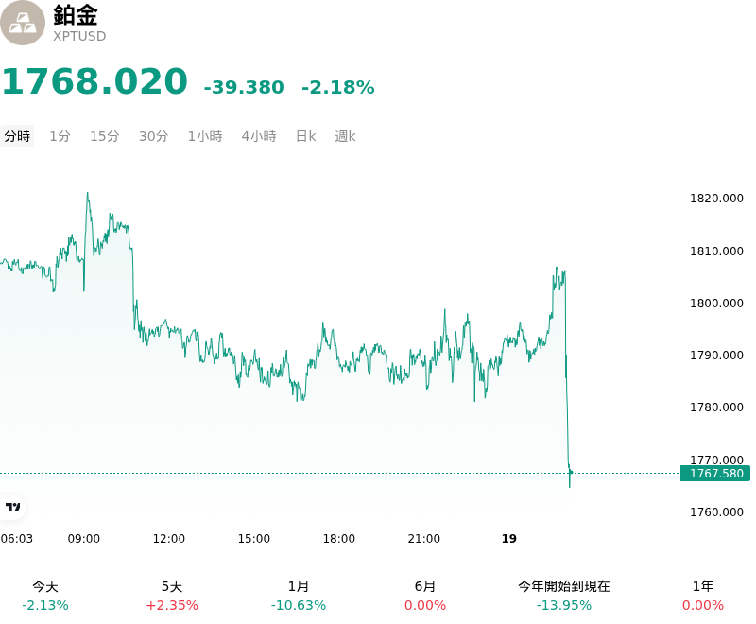
Task: Select the 6月 performance period
Action: (x=425, y=596)
